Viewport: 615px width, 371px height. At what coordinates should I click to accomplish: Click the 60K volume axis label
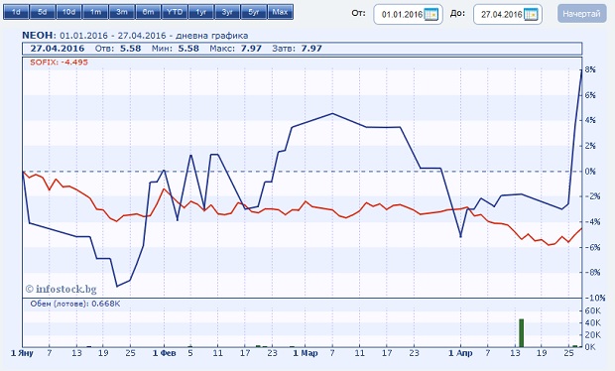pos(592,311)
